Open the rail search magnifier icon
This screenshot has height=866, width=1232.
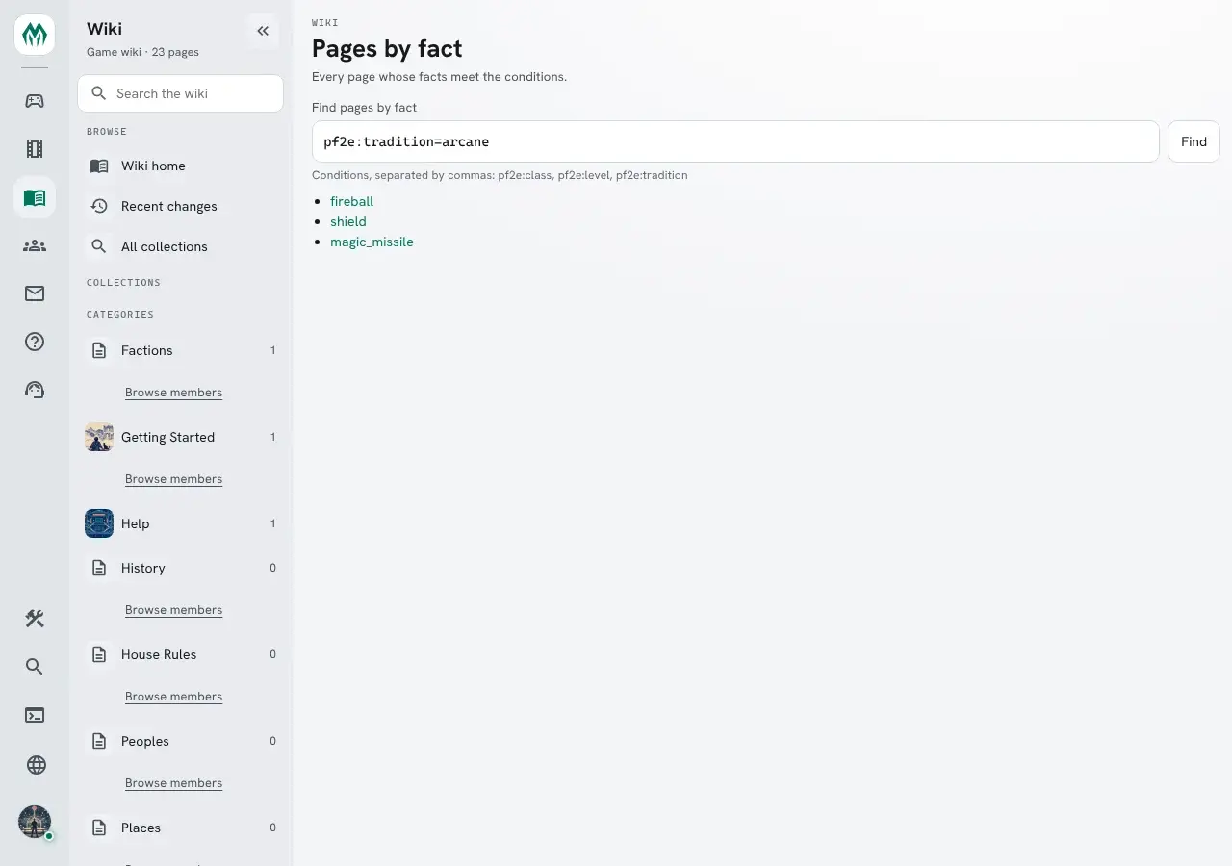click(x=35, y=667)
